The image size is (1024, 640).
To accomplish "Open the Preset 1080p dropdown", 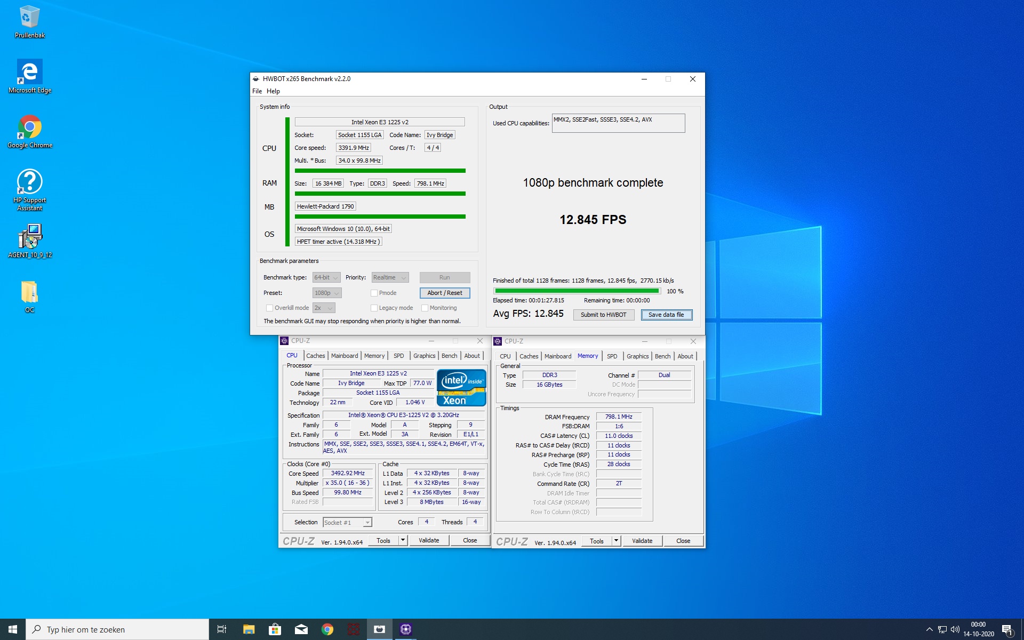I will [x=327, y=293].
